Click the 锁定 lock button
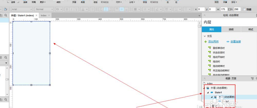 coord(145,2)
